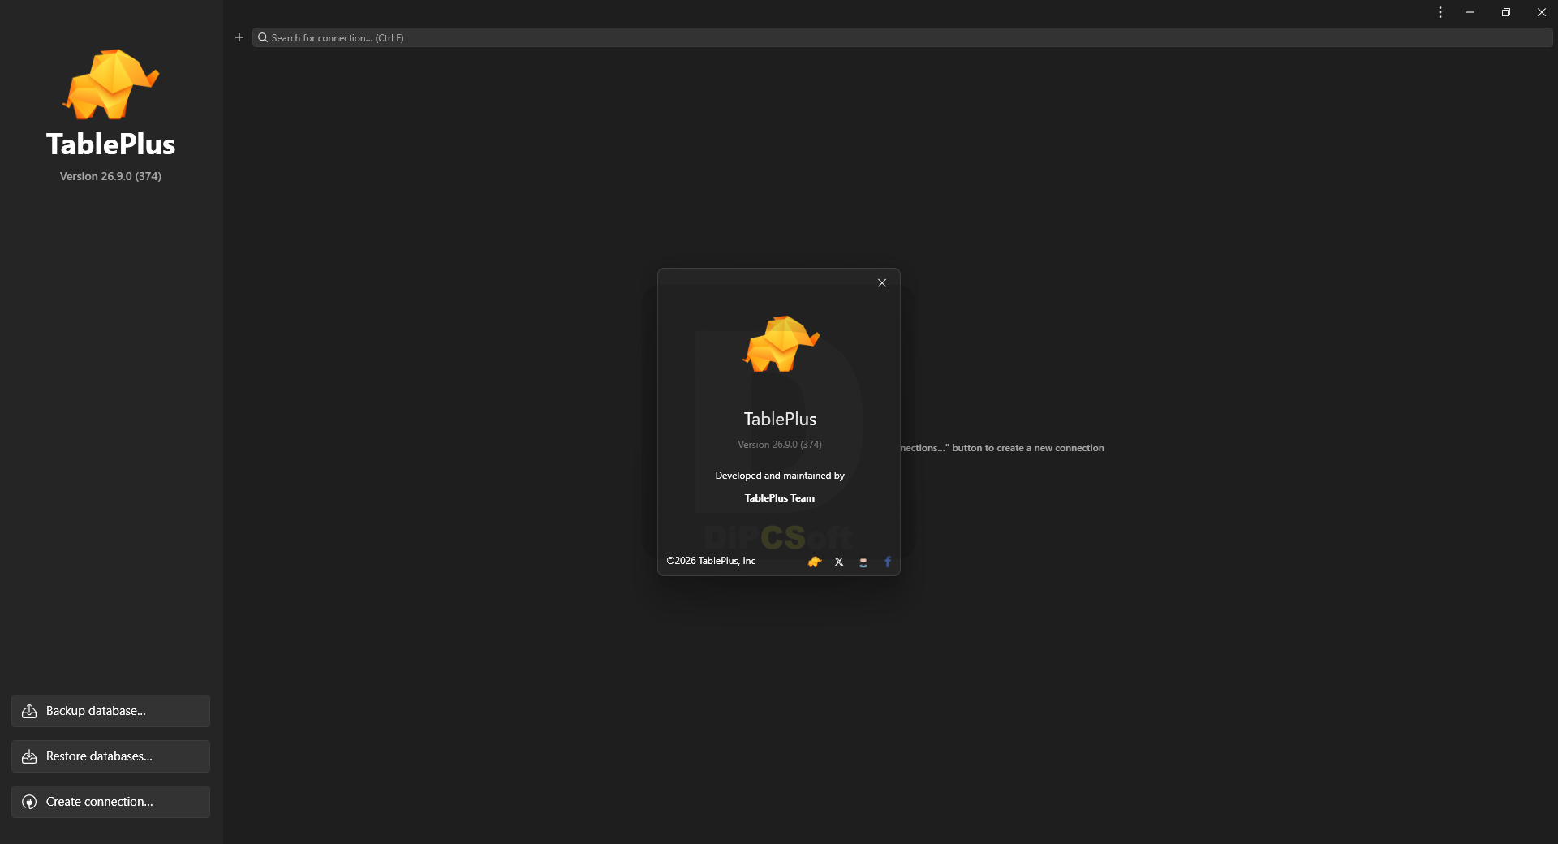
Task: Minimize the TablePlus window
Action: (1470, 12)
